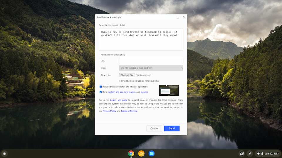Click the 'Additional info (optional)' label
The image size is (282, 158).
pyautogui.click(x=113, y=55)
